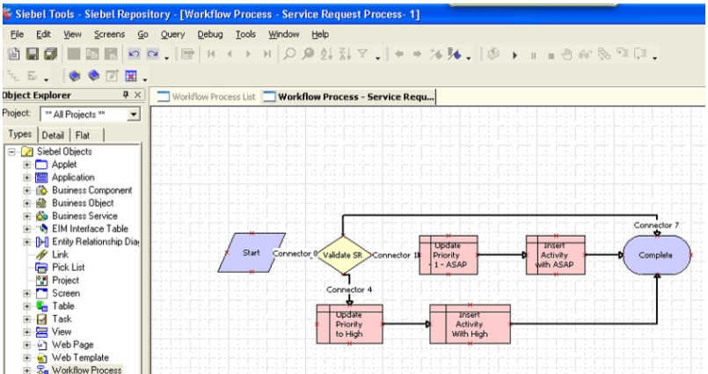Click the Save All stacked disks icon

coord(51,54)
